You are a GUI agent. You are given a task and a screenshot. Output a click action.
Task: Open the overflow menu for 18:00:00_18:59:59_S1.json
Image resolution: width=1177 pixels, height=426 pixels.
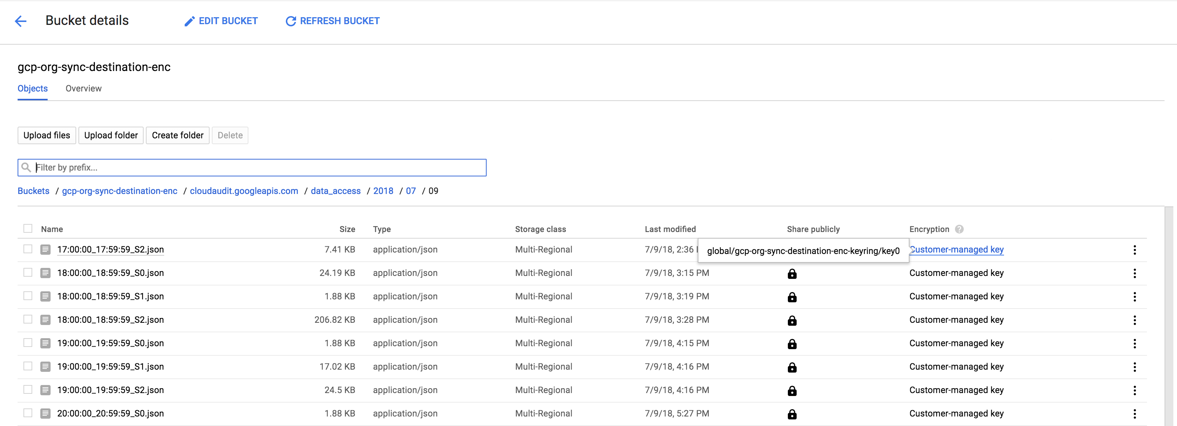1135,296
